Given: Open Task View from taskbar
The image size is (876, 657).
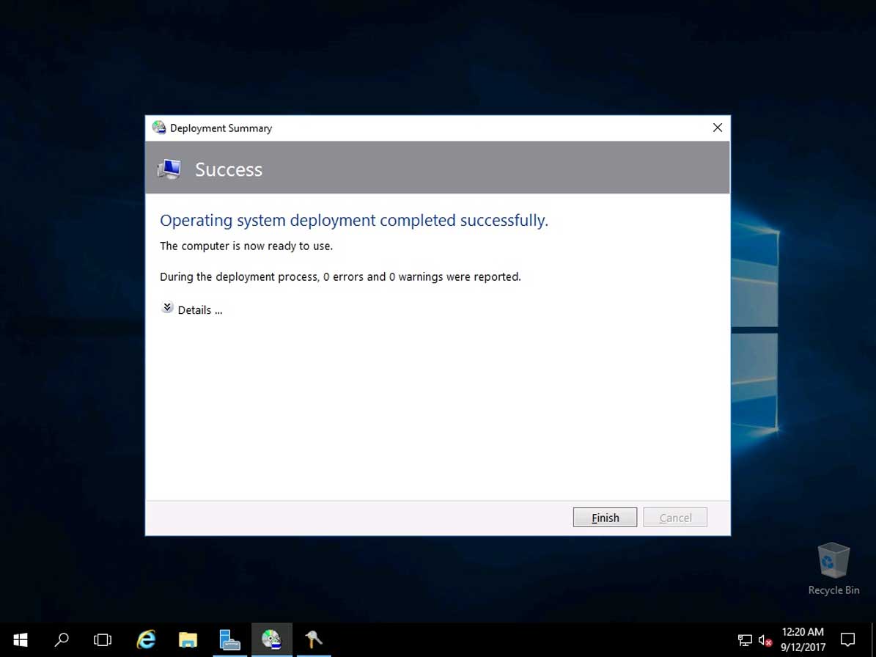Looking at the screenshot, I should 103,639.
